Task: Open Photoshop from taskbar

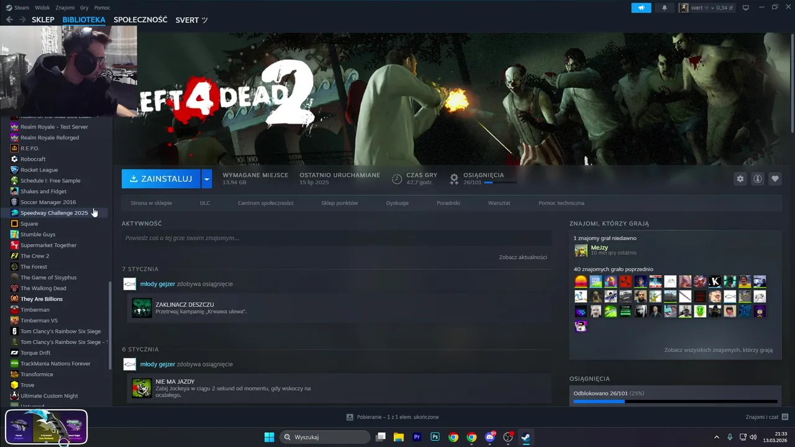Action: point(435,437)
